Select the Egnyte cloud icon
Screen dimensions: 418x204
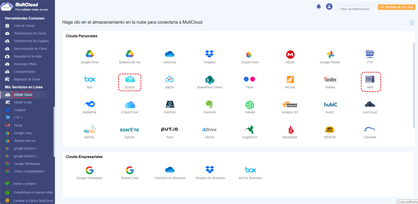tap(130, 130)
